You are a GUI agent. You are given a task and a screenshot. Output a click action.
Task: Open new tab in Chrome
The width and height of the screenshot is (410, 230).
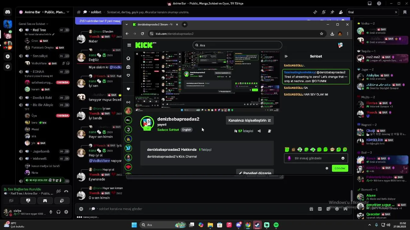(184, 25)
